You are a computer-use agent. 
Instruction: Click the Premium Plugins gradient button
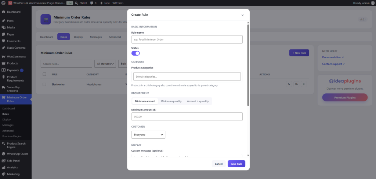click(x=345, y=97)
